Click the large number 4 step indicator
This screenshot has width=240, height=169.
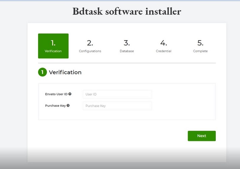point(163,43)
